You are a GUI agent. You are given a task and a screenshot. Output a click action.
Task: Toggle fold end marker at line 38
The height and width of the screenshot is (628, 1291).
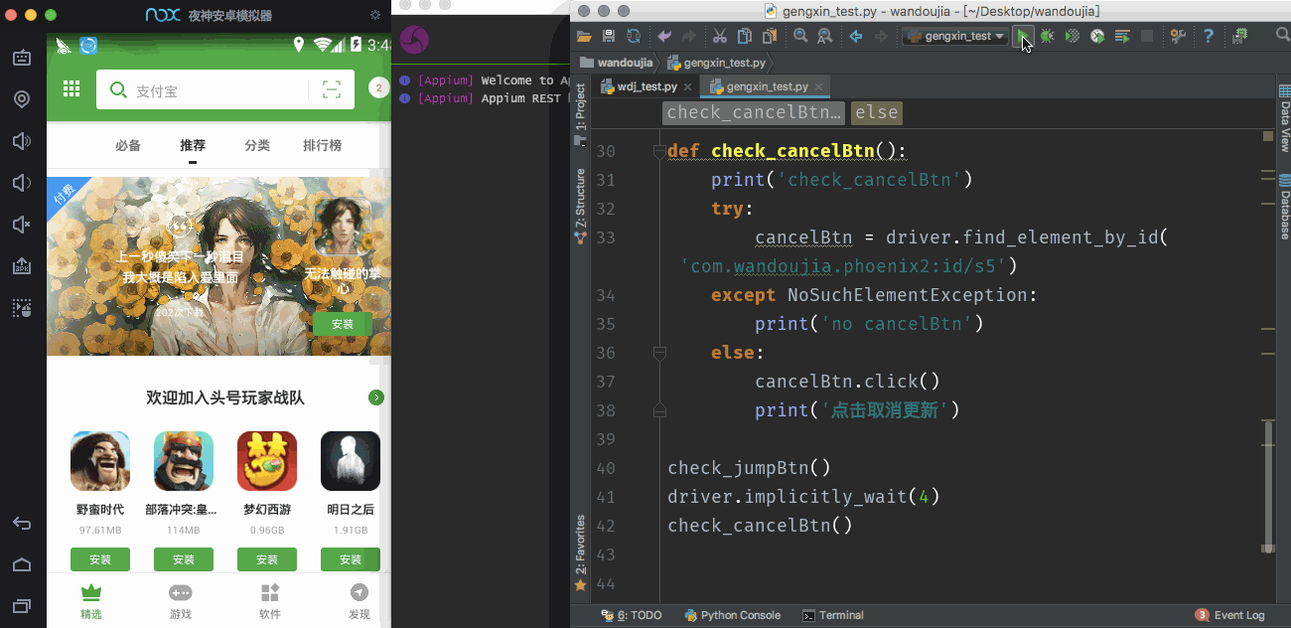[x=658, y=410]
